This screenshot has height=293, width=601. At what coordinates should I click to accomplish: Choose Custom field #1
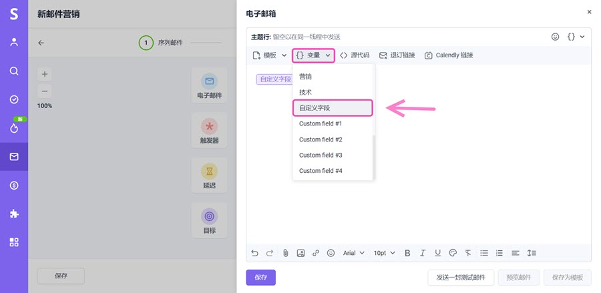(x=333, y=123)
